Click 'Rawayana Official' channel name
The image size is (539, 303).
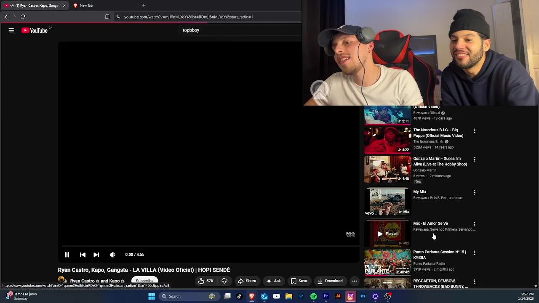pyautogui.click(x=426, y=113)
